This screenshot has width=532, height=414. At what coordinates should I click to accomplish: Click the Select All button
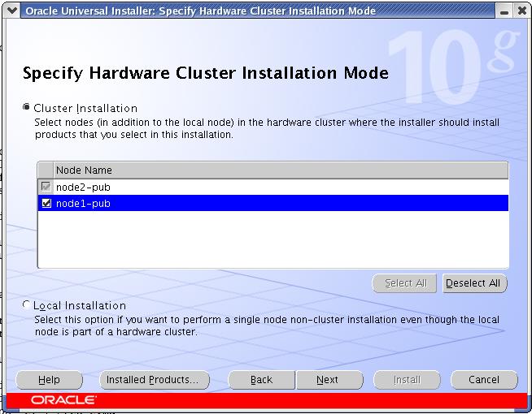tap(404, 283)
